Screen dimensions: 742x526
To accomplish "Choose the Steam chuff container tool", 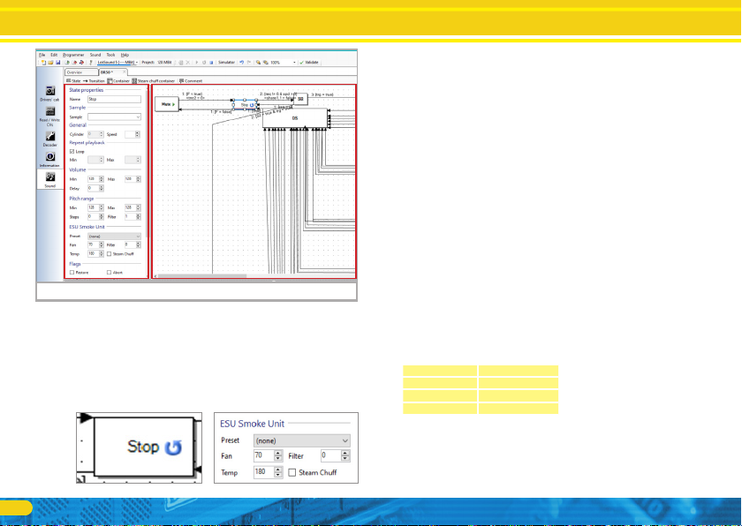I will click(154, 80).
